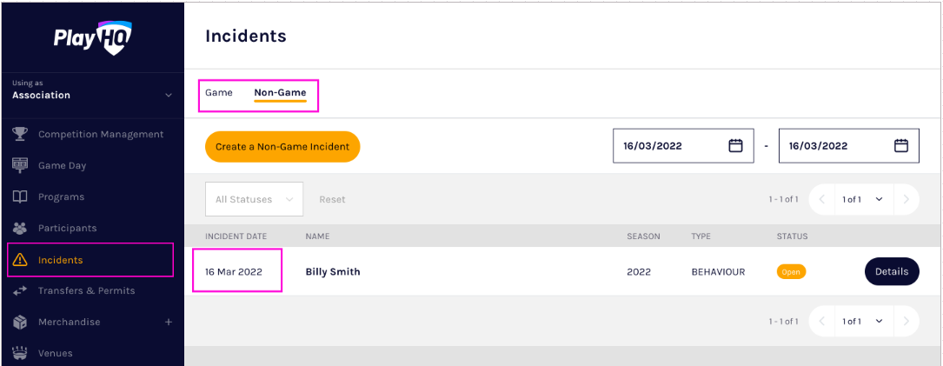Image resolution: width=943 pixels, height=366 pixels.
Task: Expand the Merchandise plus sign
Action: coord(169,322)
